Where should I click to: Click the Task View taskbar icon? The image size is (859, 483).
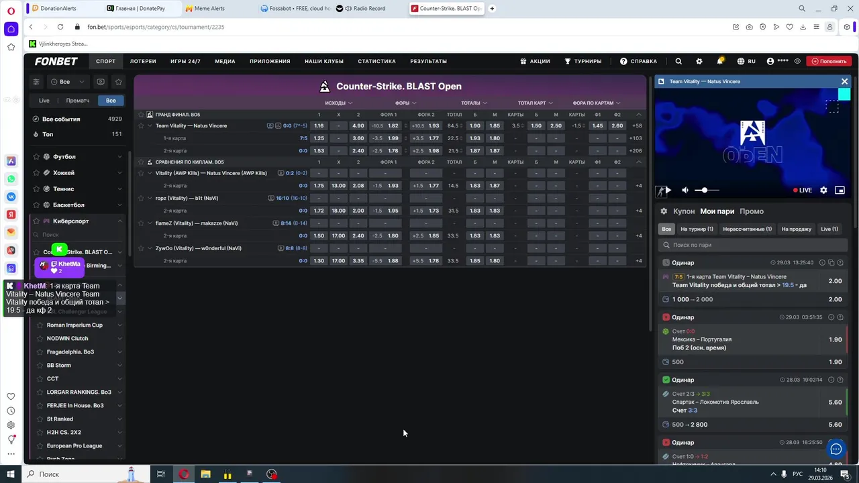(x=161, y=474)
